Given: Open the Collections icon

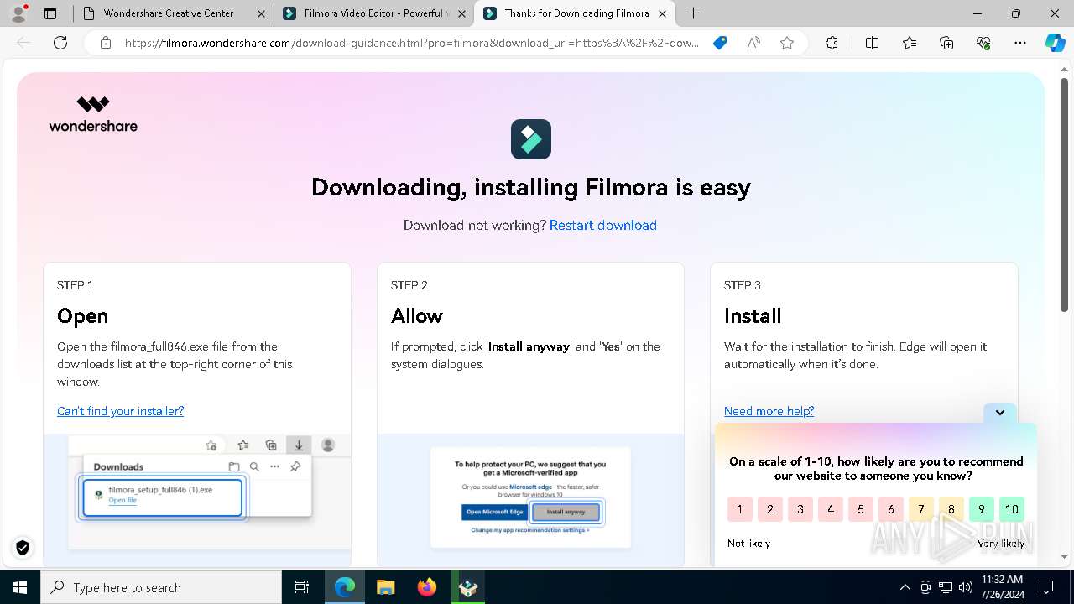Looking at the screenshot, I should point(946,43).
